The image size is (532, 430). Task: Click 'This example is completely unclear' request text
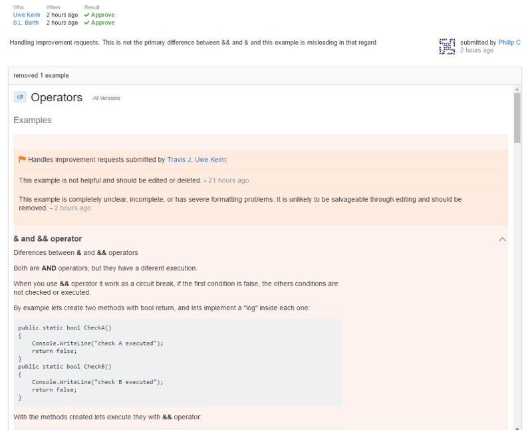click(x=240, y=204)
